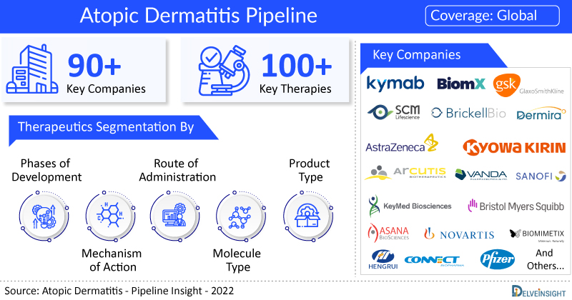This screenshot has height=300, width=572.
Task: Click the Source: Atopic Dermatitis Pipeline Insight line
Action: click(119, 291)
